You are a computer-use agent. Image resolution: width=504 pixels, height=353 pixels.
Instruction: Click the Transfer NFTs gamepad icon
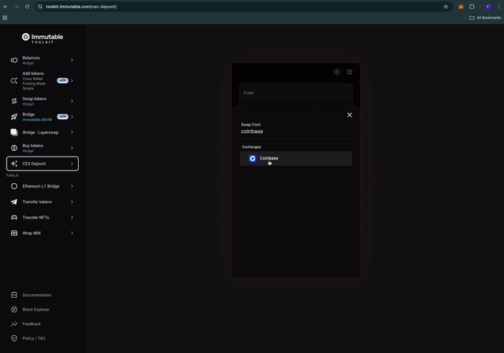[x=14, y=218]
